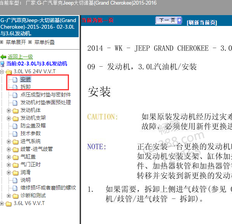Viewport: 232px width, 224px height.
Task: Open 点压成型衬垫与密封件 page
Action: 46,95
